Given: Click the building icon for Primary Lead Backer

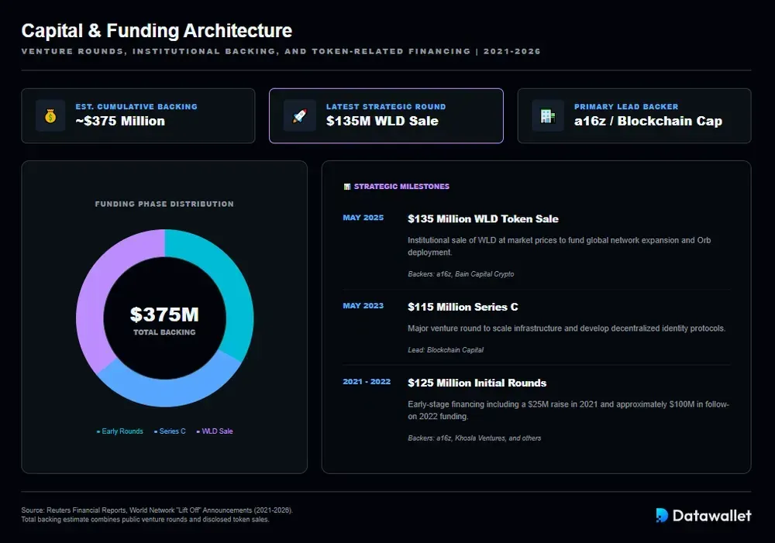Looking at the screenshot, I should (547, 115).
